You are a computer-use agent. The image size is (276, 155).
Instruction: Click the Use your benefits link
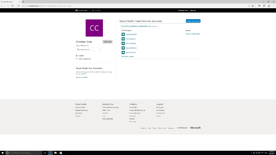tap(82, 77)
